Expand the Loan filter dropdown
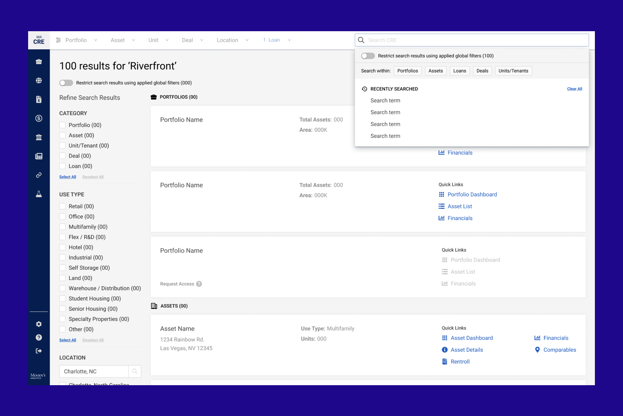 [277, 40]
